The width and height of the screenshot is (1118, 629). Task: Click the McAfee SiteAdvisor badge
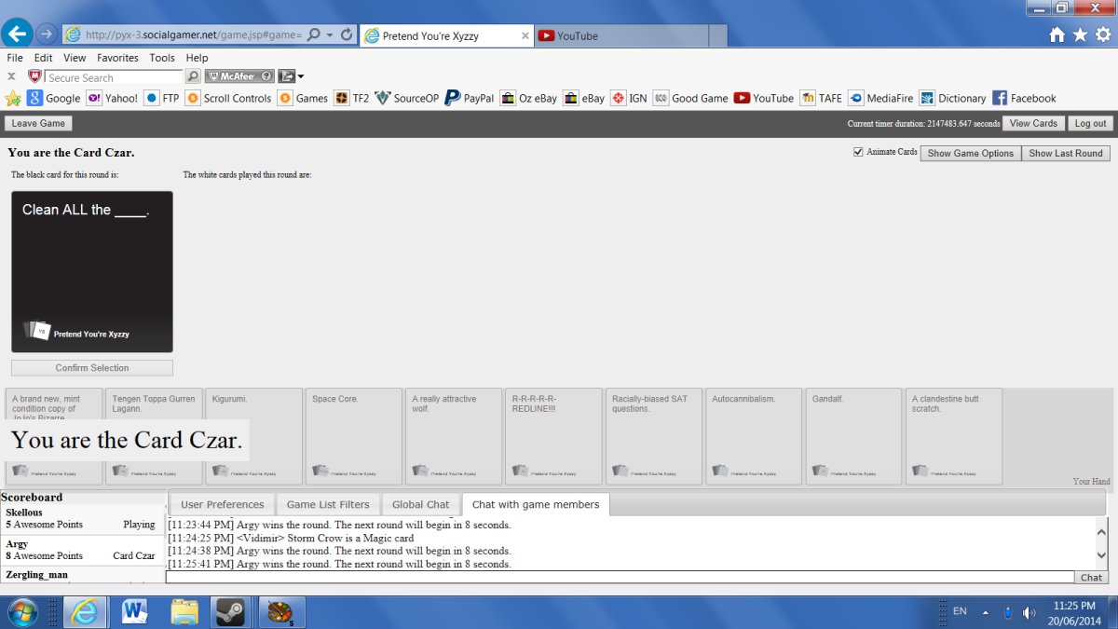pos(239,76)
